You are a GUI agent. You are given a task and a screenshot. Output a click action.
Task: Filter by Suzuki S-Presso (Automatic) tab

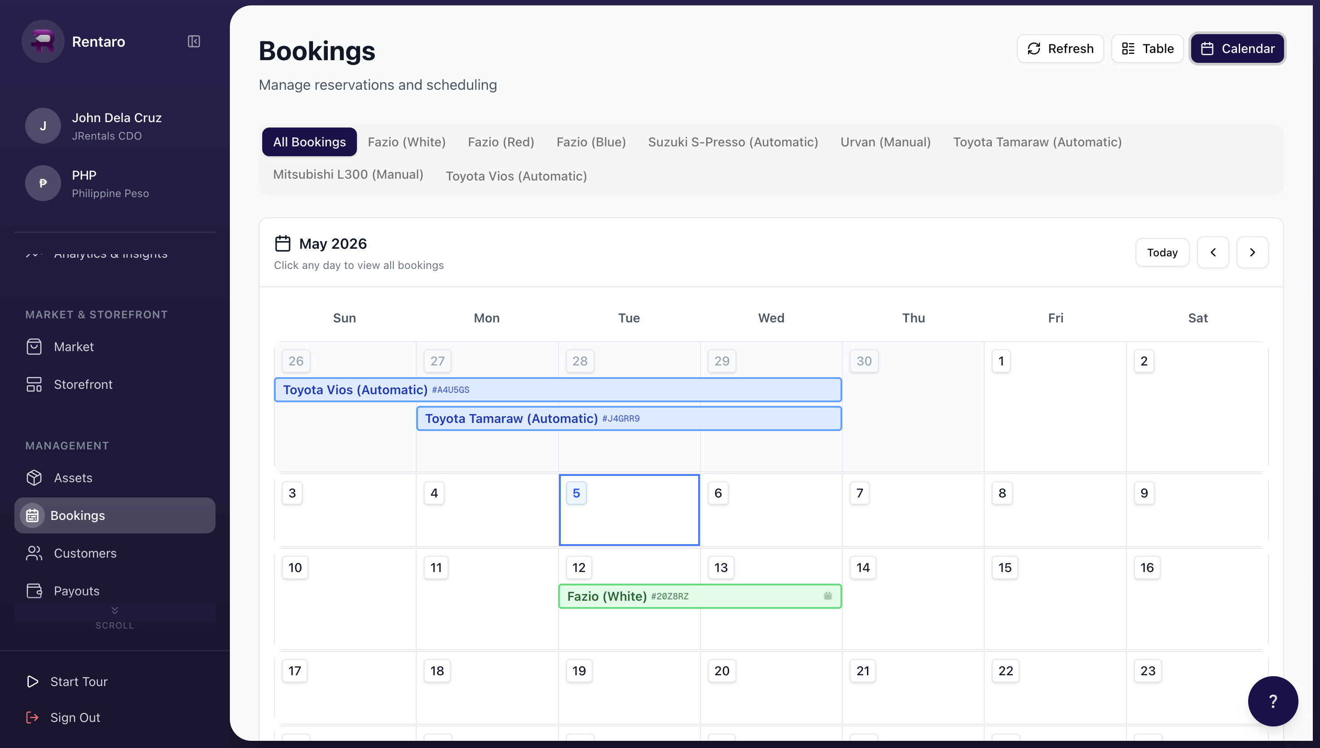click(733, 142)
